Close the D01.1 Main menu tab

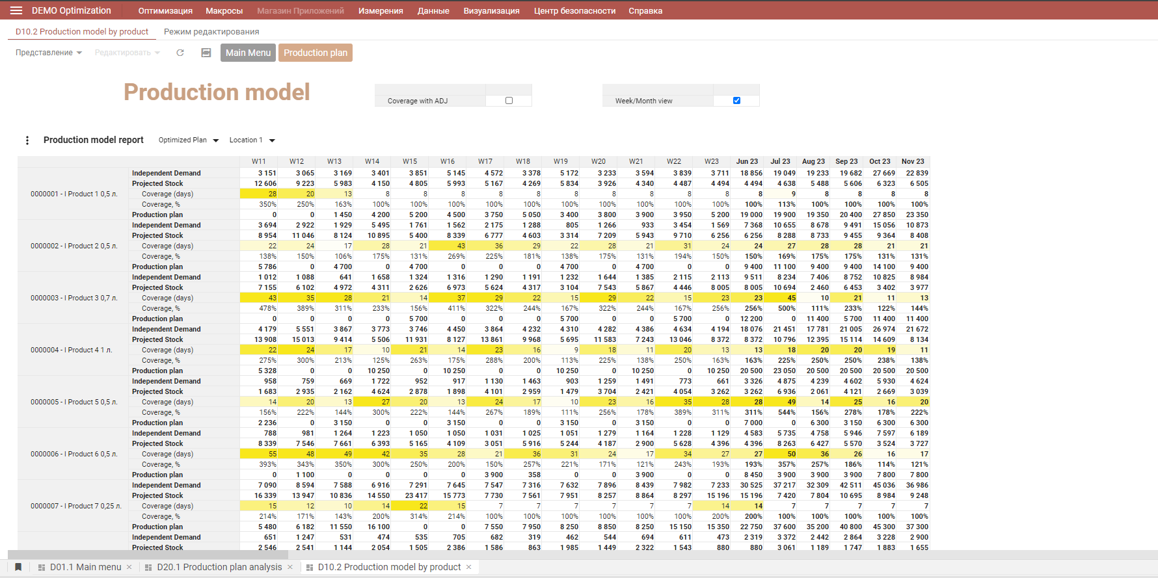pyautogui.click(x=129, y=567)
